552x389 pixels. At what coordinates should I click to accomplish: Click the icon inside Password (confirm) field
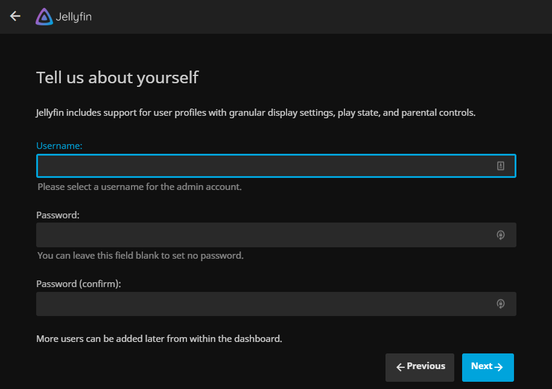[500, 304]
